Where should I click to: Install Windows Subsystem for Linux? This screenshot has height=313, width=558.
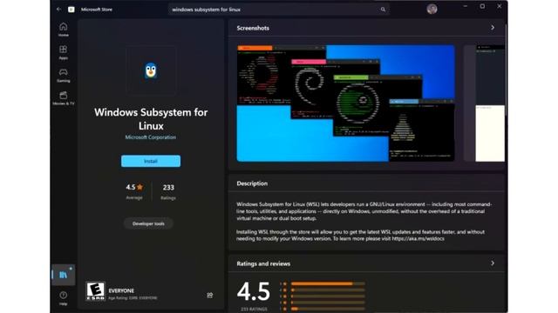pos(151,161)
